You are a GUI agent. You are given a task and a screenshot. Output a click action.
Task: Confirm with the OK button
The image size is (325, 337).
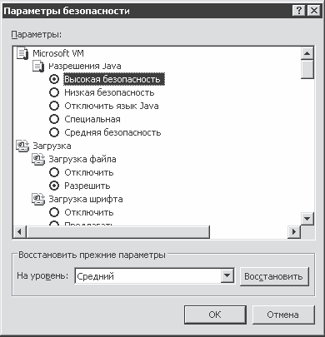[x=215, y=315]
